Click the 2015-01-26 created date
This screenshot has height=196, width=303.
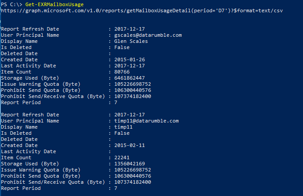(130, 59)
